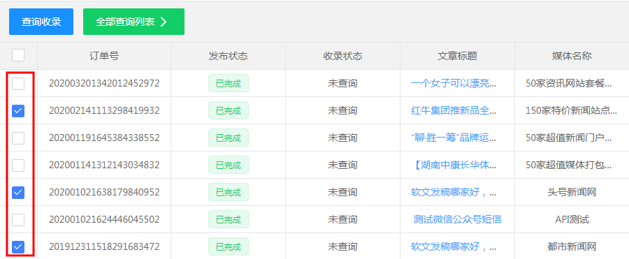
Task: Uncheck order 20200102163817984​0952 checkbox
Action: [x=18, y=193]
